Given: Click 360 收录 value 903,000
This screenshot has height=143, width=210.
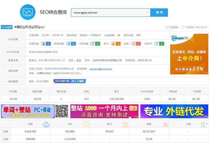Looking at the screenshot, I should pos(70,132).
